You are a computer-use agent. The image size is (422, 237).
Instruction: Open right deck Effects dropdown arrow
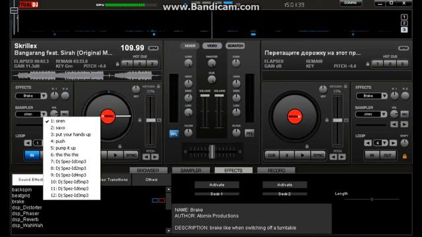[384, 96]
